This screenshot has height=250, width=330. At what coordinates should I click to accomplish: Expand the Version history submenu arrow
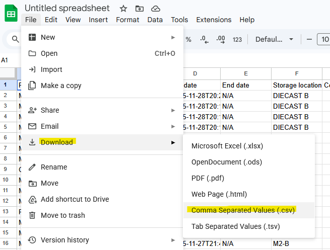click(173, 240)
